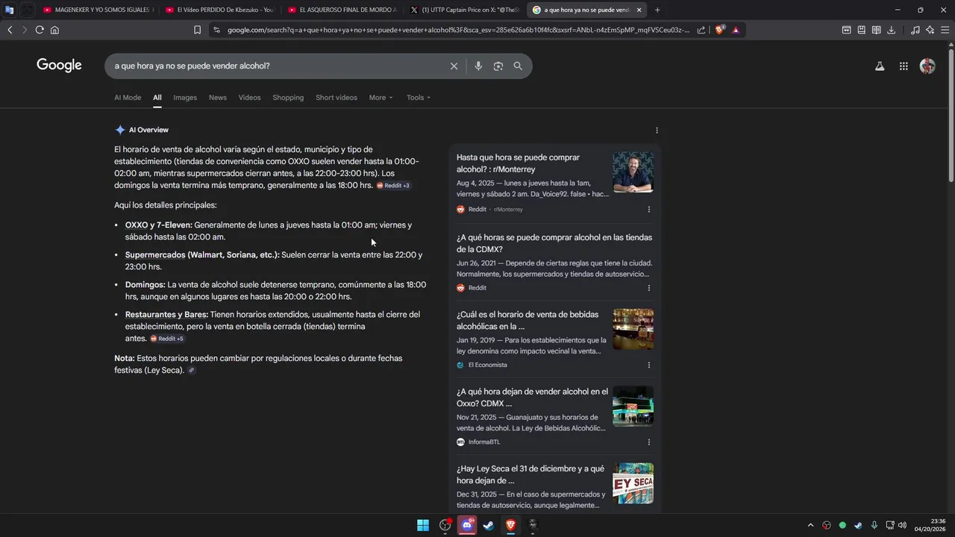Open more options for InformaBTL result
The width and height of the screenshot is (955, 537).
(x=648, y=442)
